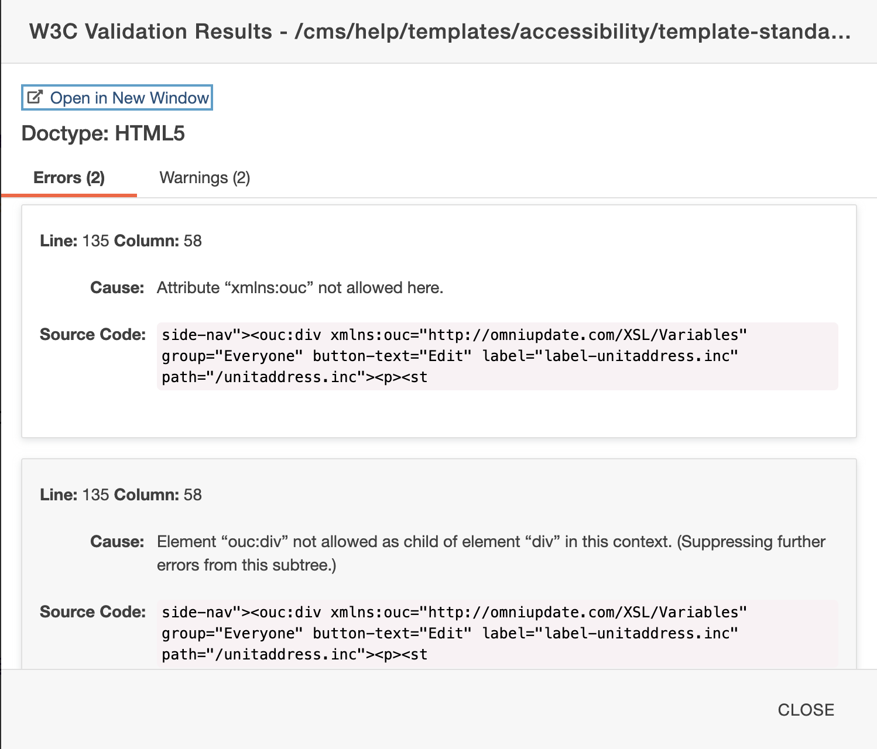This screenshot has height=749, width=877.
Task: Click first error's Line 135 Column 58 text
Action: [121, 241]
